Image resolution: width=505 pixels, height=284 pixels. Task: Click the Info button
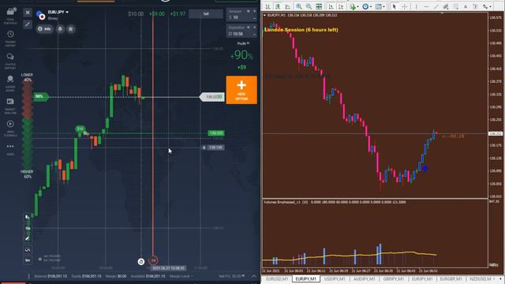[45, 29]
